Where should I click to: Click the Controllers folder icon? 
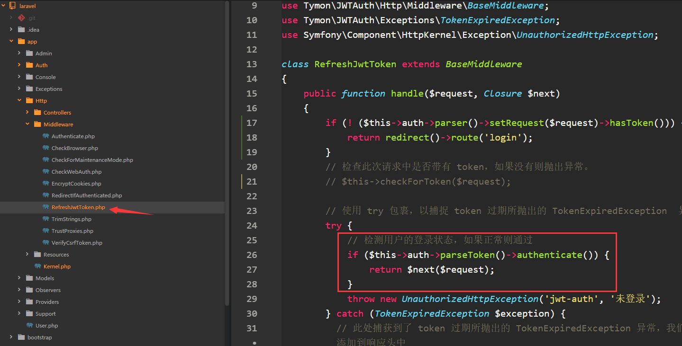pos(37,112)
